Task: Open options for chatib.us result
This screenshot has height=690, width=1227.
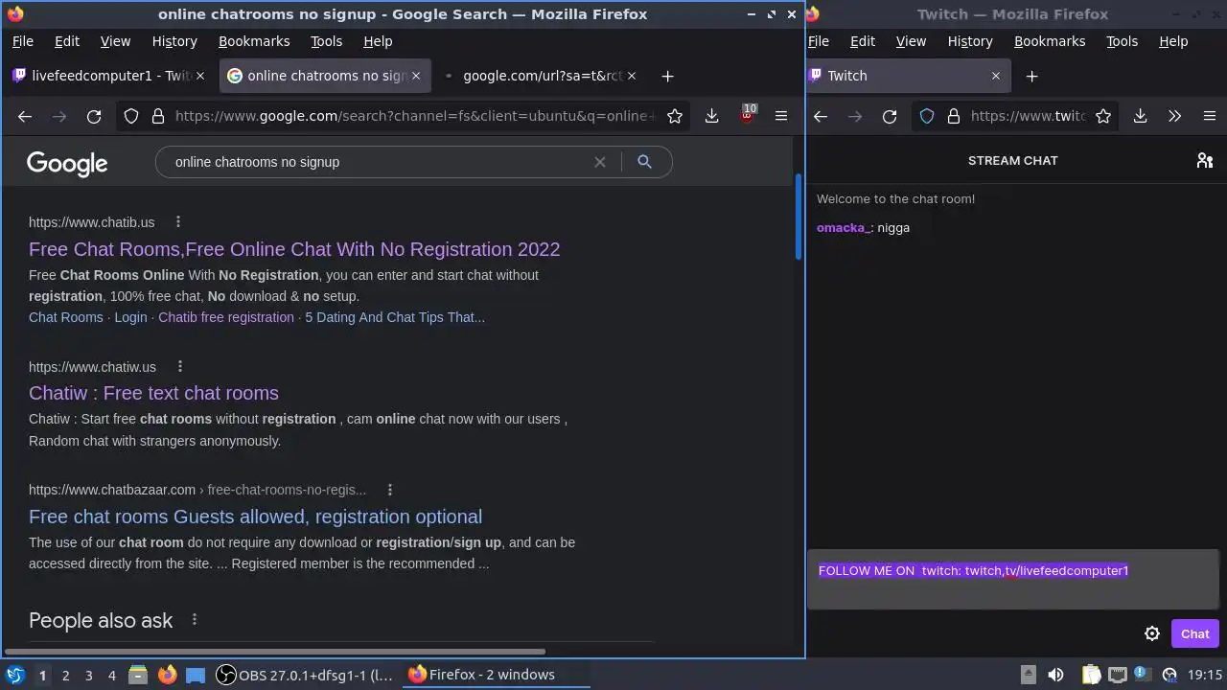Action: tap(177, 222)
